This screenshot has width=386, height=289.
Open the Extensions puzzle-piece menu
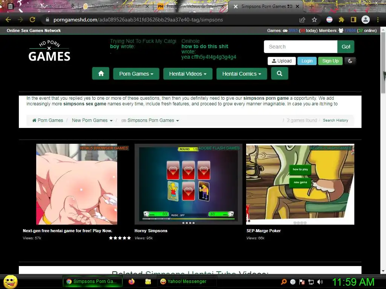[x=341, y=20]
